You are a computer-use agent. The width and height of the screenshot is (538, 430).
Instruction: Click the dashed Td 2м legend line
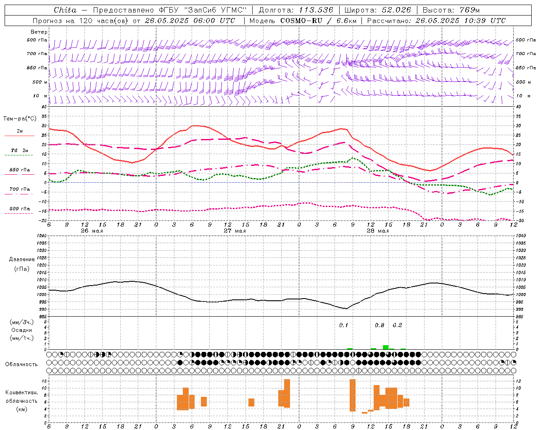pos(18,155)
